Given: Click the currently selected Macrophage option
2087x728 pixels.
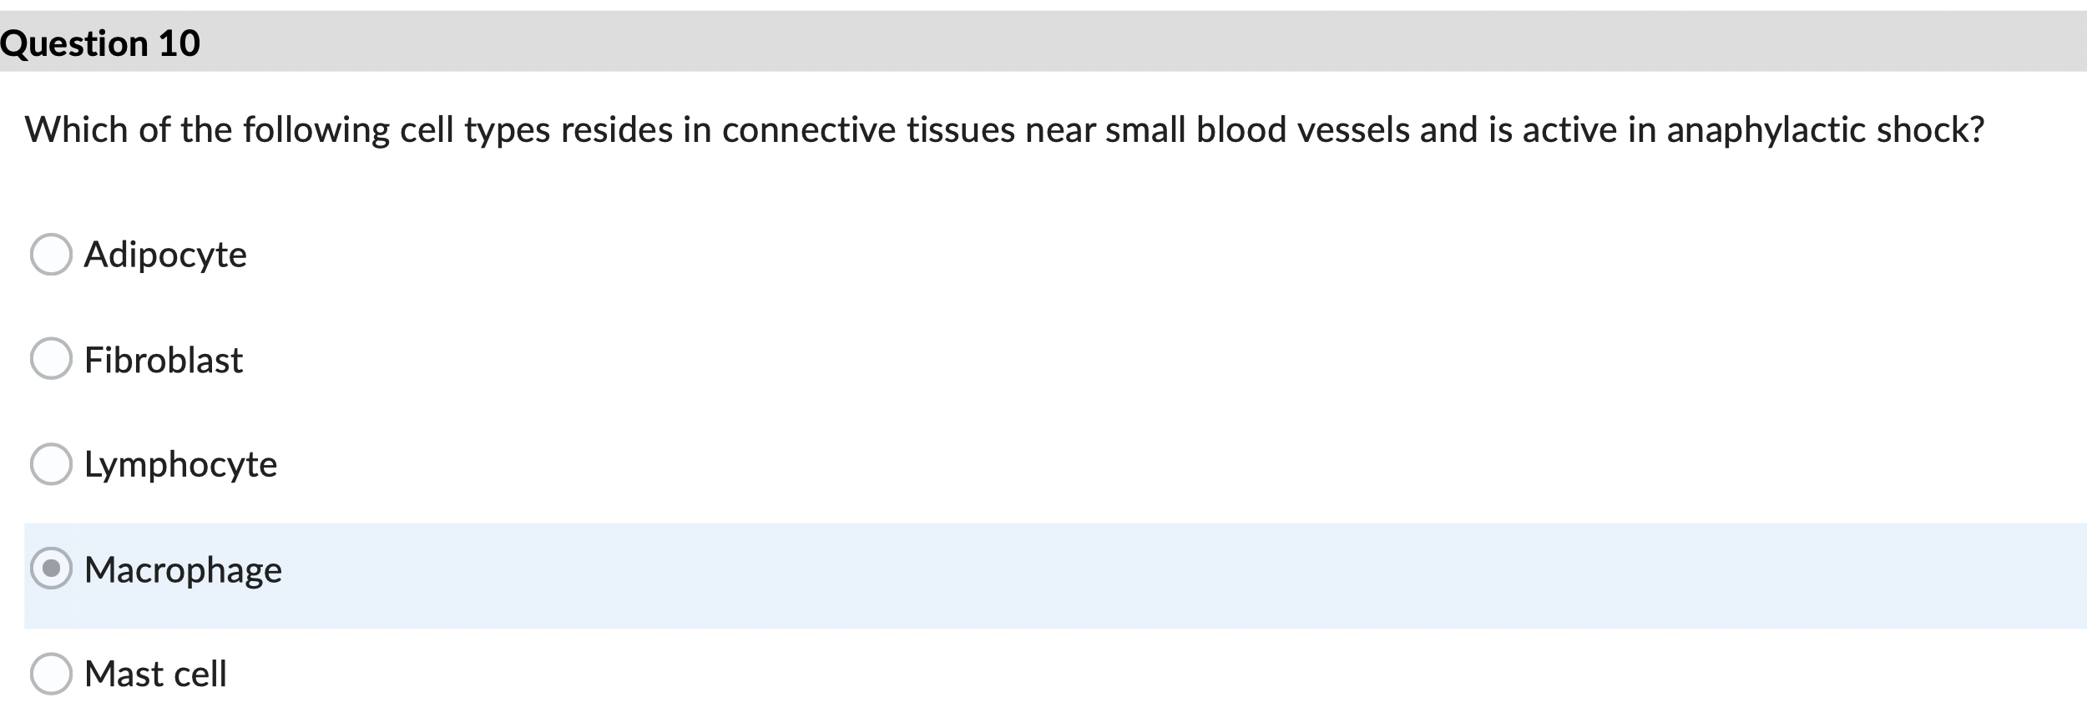Looking at the screenshot, I should click(x=52, y=569).
